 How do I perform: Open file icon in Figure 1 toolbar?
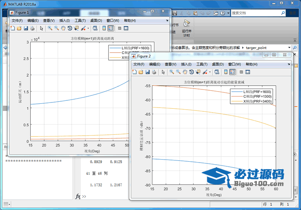coord(19,28)
